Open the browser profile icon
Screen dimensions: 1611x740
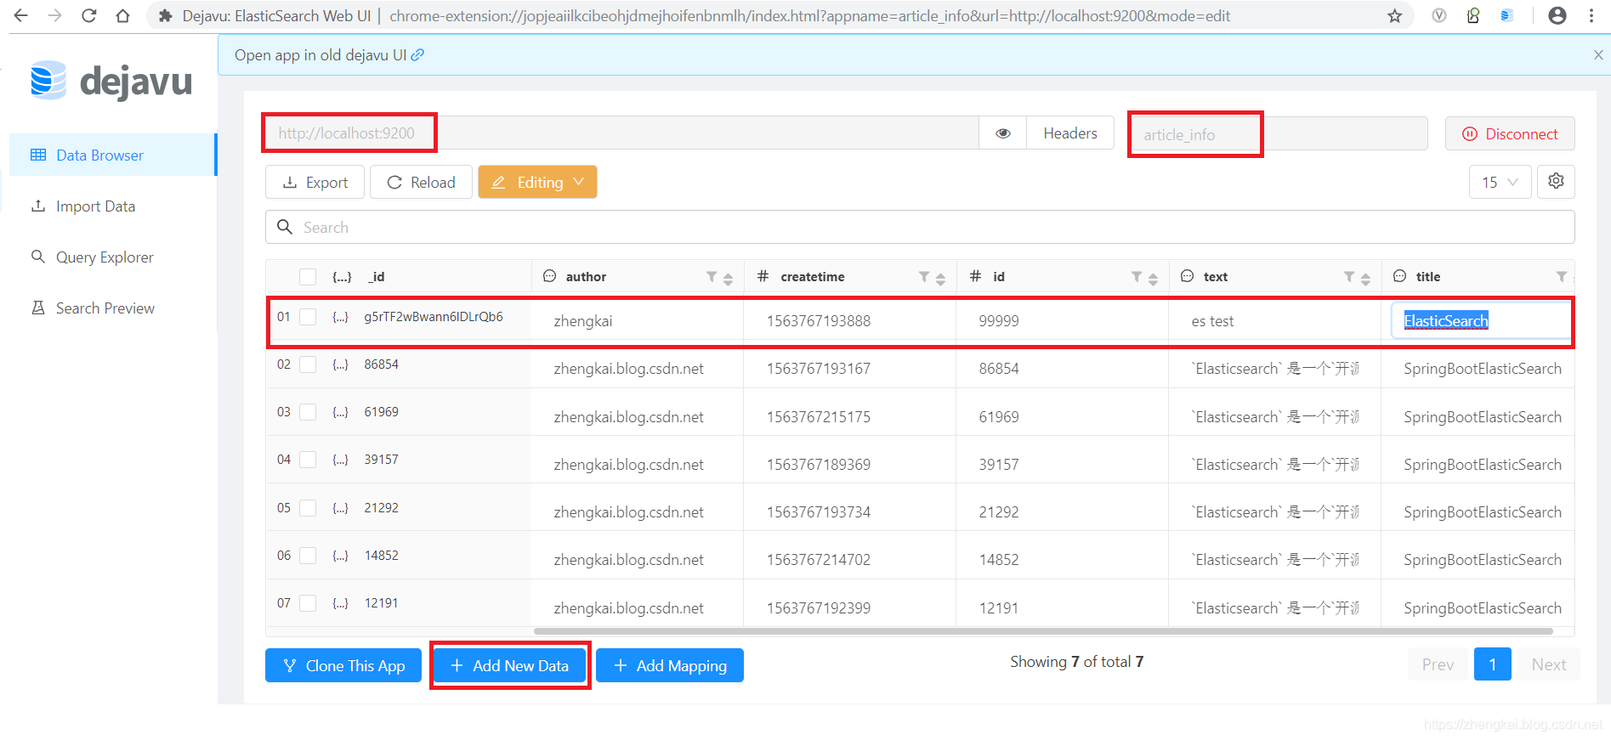(x=1557, y=15)
